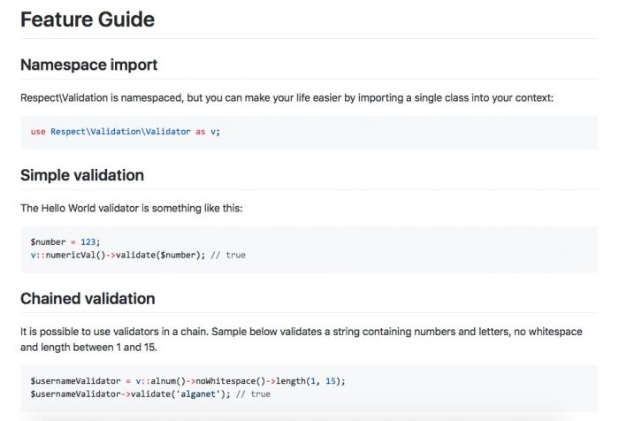The image size is (619, 421).
Task: Click the Namespace import section heading
Action: pos(88,65)
